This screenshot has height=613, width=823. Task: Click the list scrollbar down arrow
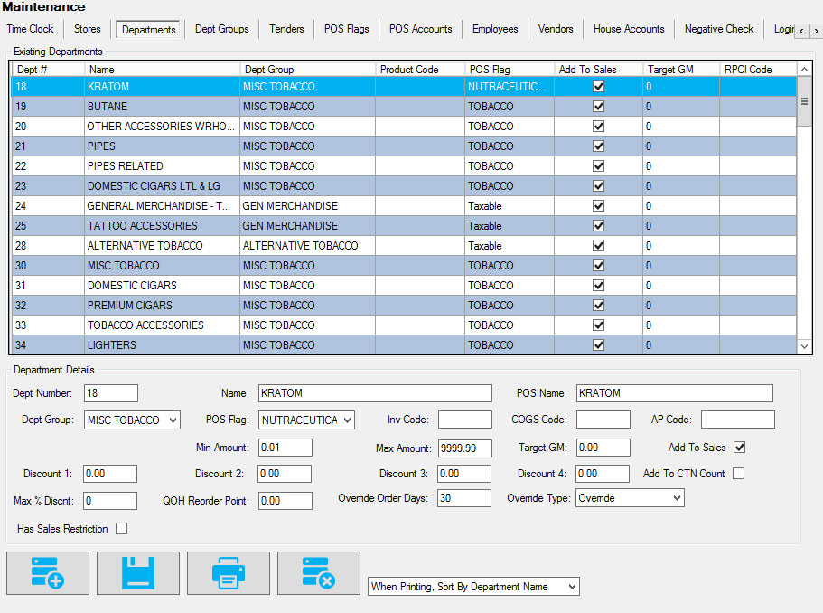click(804, 346)
